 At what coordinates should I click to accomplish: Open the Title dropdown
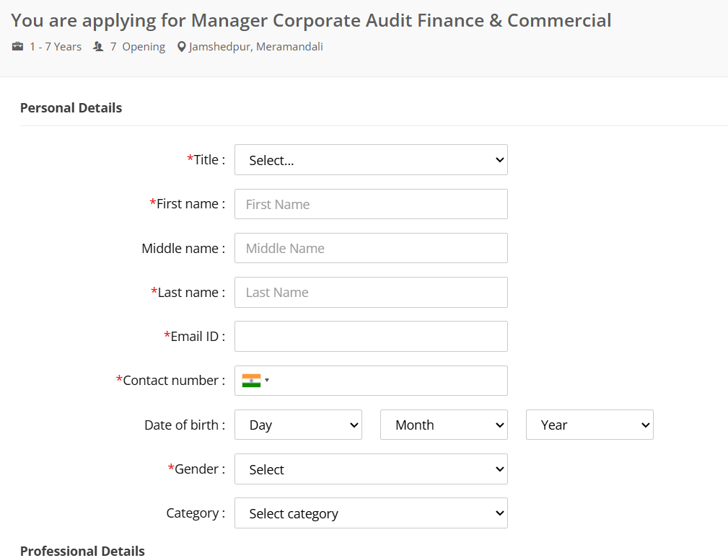[x=371, y=160]
